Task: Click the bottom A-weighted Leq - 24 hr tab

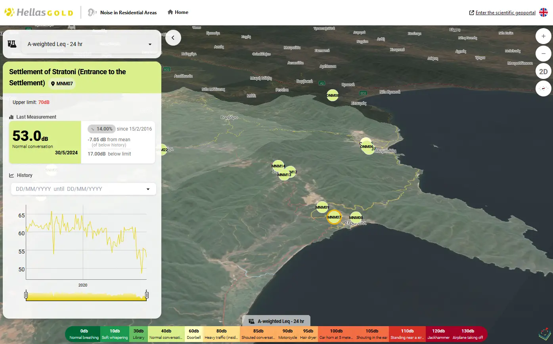Action: [276, 321]
